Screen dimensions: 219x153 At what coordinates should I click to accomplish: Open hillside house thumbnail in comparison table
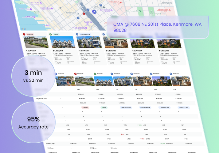pyautogui.click(x=85, y=81)
